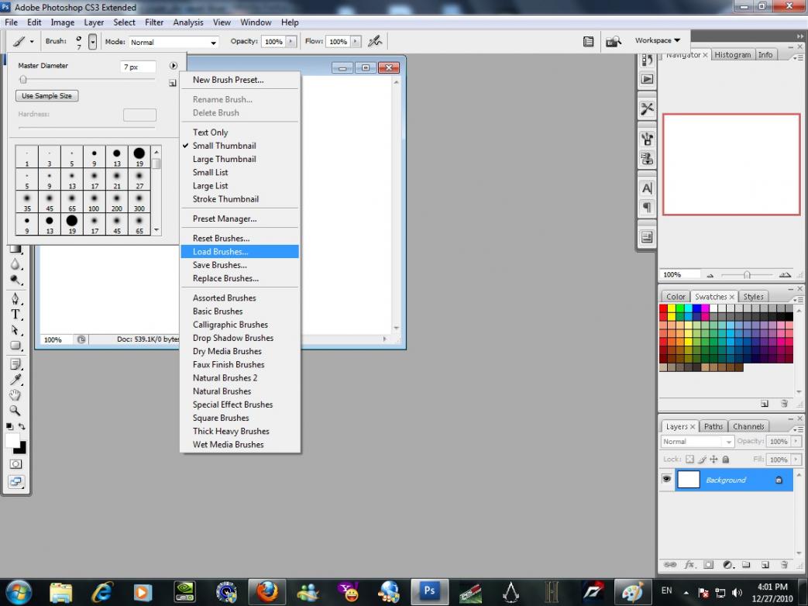Select Calligraphic Brushes from the list
This screenshot has width=808, height=606.
coord(239,325)
